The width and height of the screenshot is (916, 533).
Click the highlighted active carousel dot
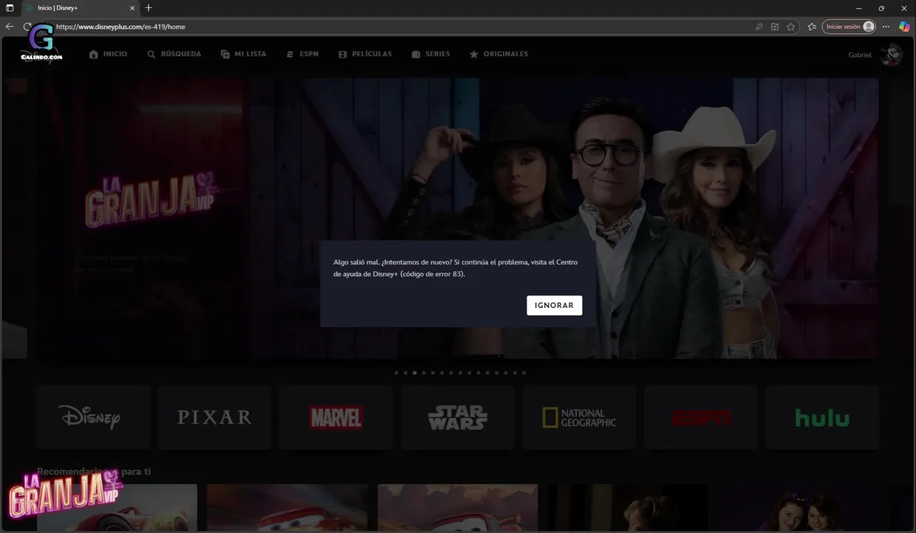(x=415, y=373)
